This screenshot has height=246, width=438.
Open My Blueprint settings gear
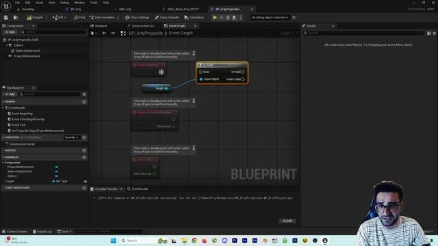point(84,94)
